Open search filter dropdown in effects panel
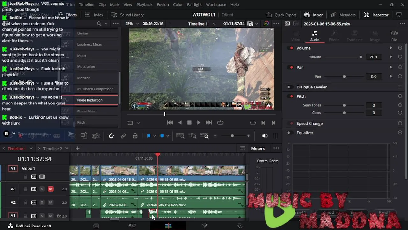408x230 pixels. (x=106, y=24)
